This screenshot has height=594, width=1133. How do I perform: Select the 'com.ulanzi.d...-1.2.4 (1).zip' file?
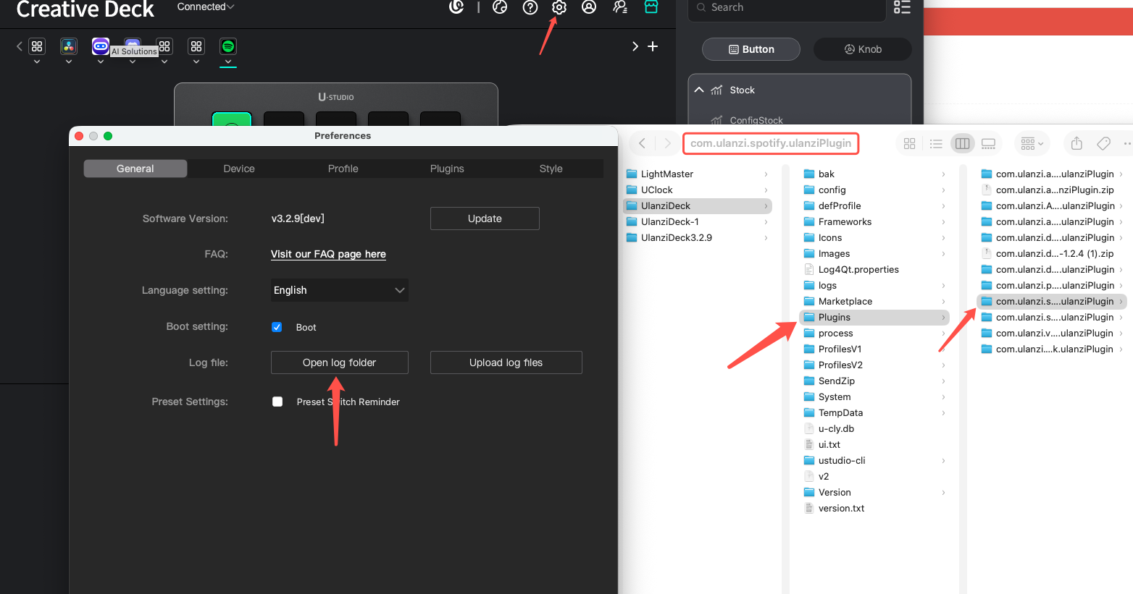(1052, 253)
